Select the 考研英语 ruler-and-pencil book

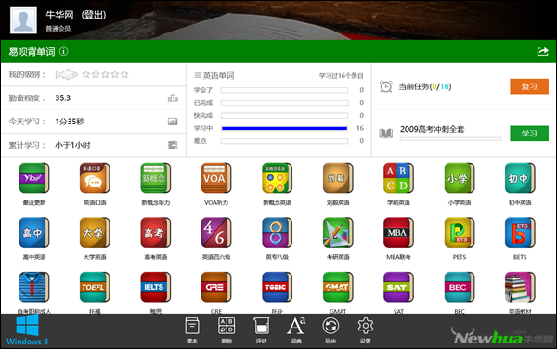[338, 233]
